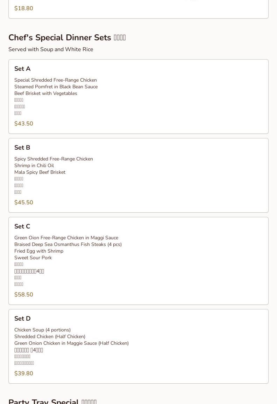Click Chicken Soup (4 portions) description line
Screen dimensions: 277x404
pos(42,330)
